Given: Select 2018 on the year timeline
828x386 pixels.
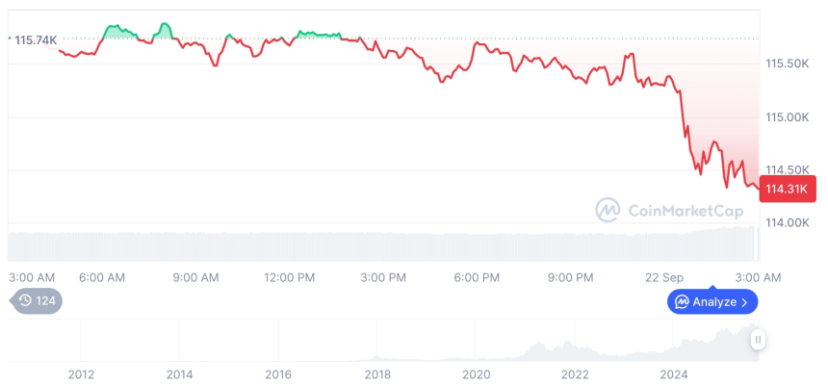Looking at the screenshot, I should 377,373.
